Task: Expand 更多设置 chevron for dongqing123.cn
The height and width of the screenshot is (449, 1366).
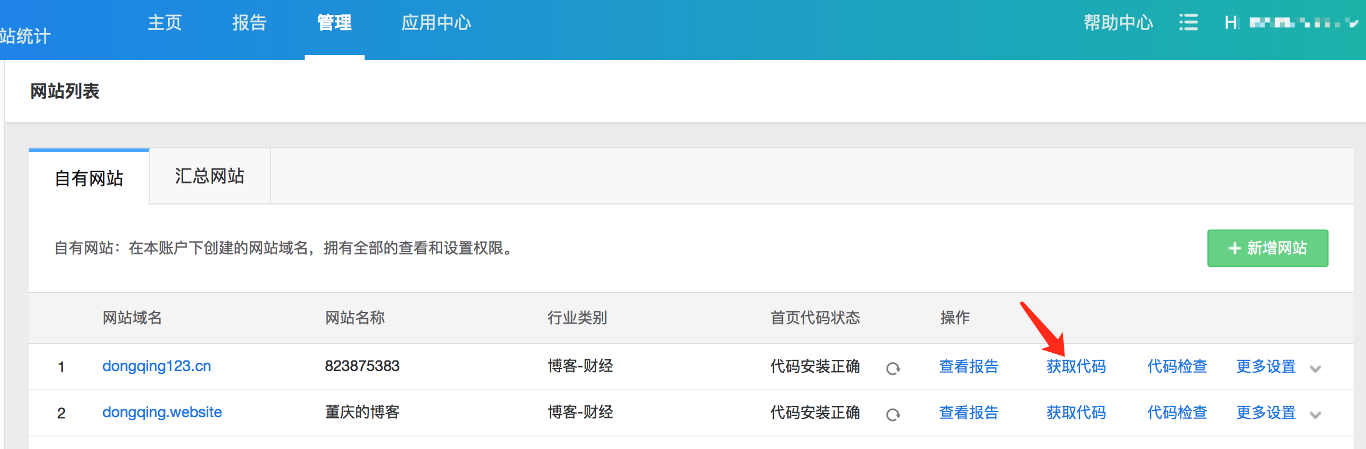Action: pyautogui.click(x=1315, y=369)
